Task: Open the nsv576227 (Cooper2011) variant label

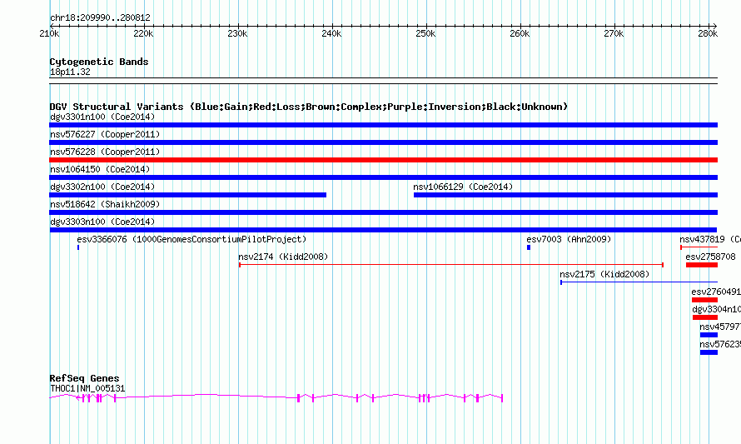Action: coord(105,134)
